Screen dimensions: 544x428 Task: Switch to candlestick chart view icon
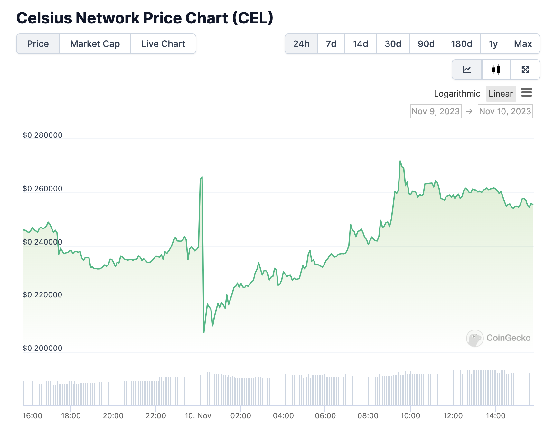[496, 70]
